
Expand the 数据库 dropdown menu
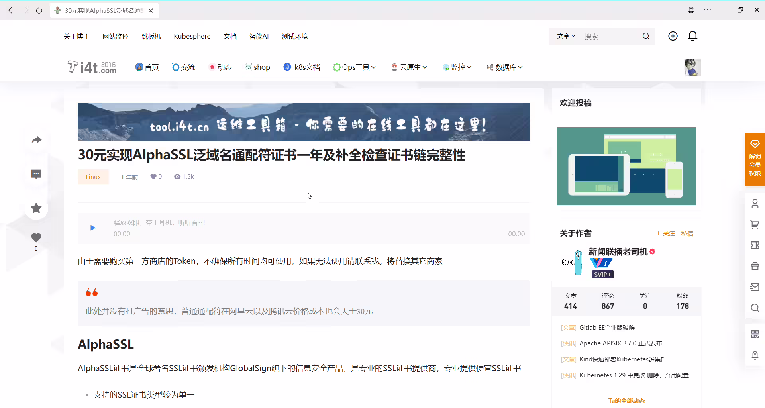click(504, 67)
